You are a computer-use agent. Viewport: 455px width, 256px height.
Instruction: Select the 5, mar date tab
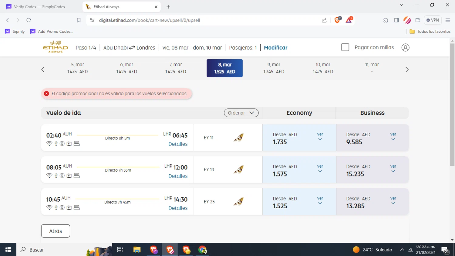click(x=78, y=68)
